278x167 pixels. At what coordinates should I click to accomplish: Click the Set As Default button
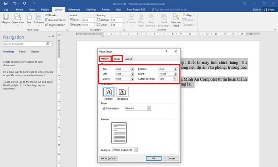[x=108, y=158]
